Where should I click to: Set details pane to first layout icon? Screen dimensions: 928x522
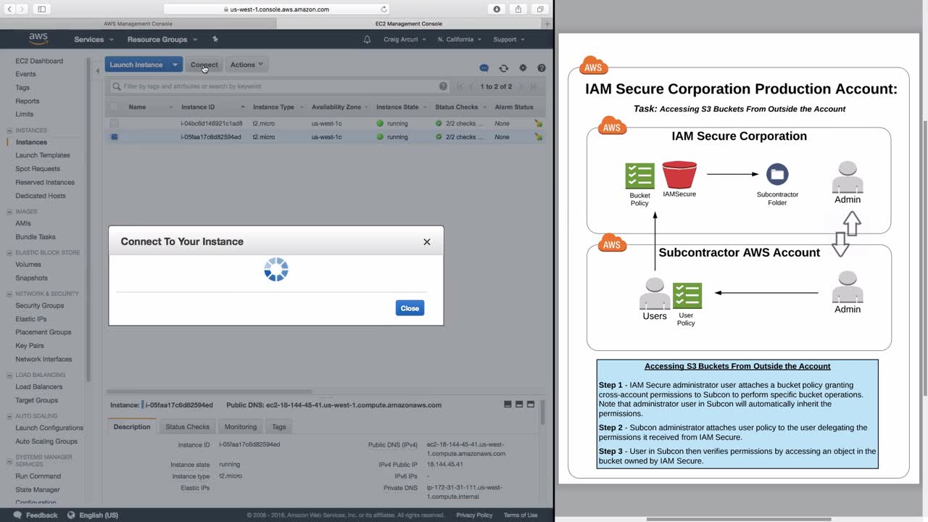[507, 405]
